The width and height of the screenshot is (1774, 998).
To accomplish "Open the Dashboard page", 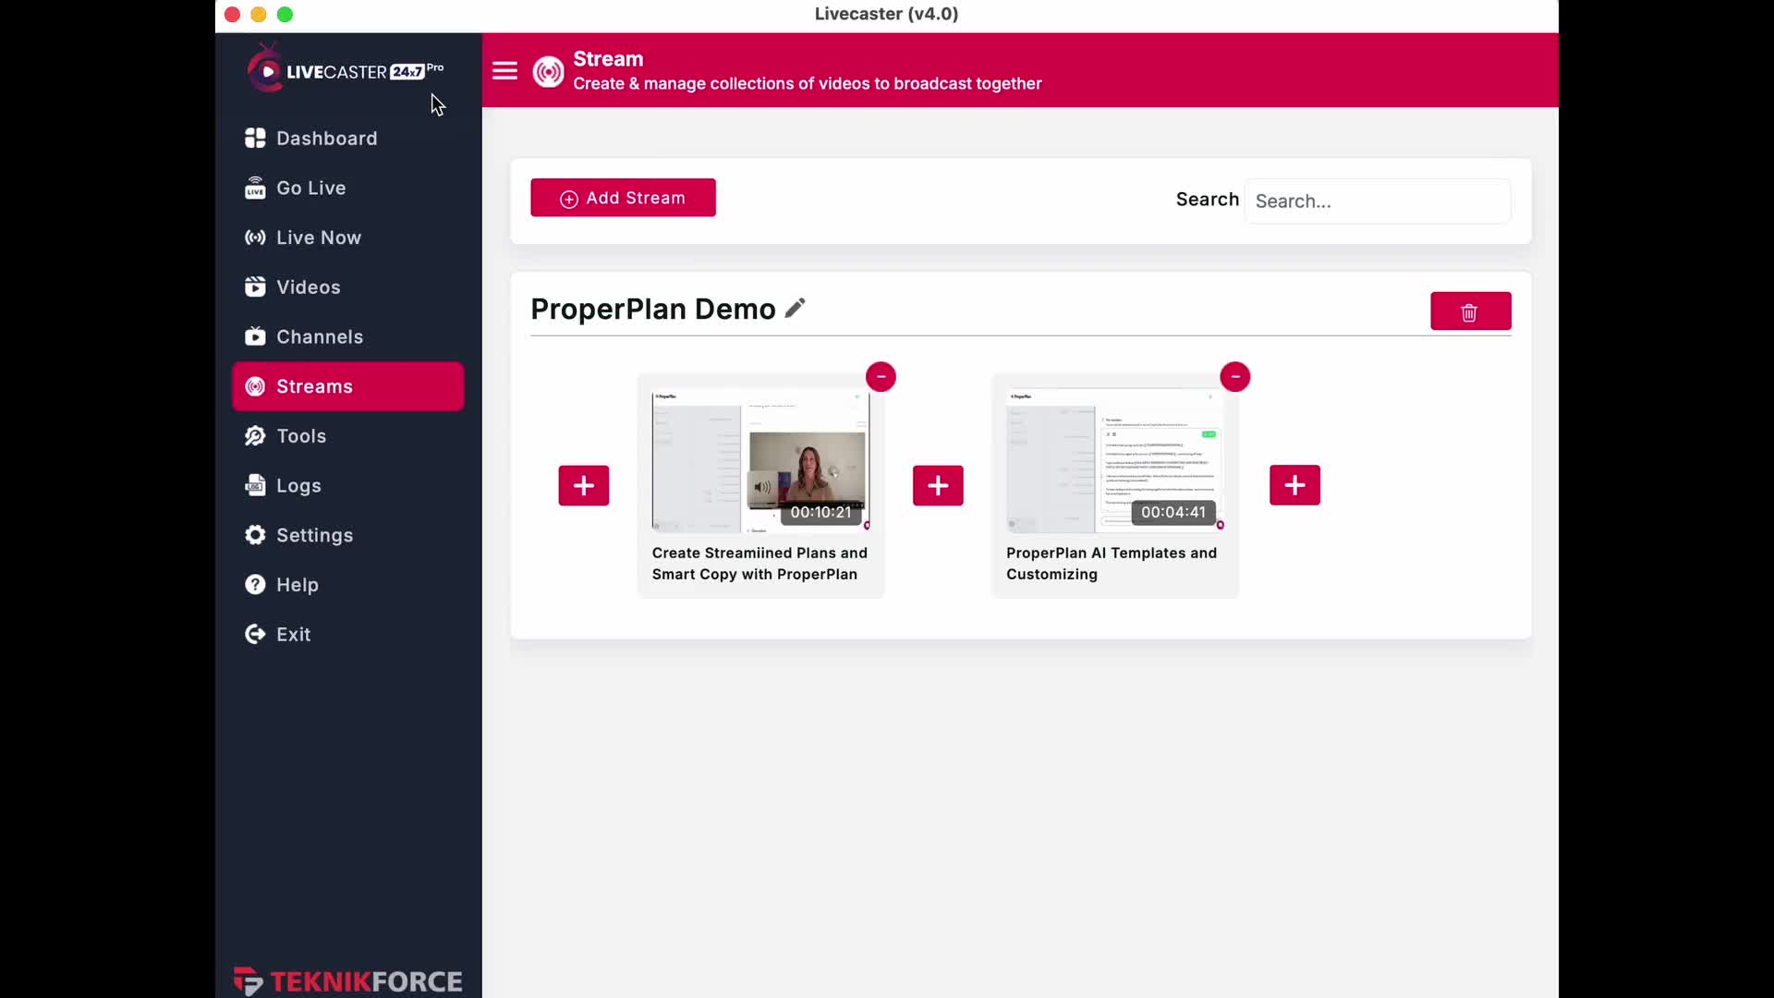I will [x=326, y=139].
